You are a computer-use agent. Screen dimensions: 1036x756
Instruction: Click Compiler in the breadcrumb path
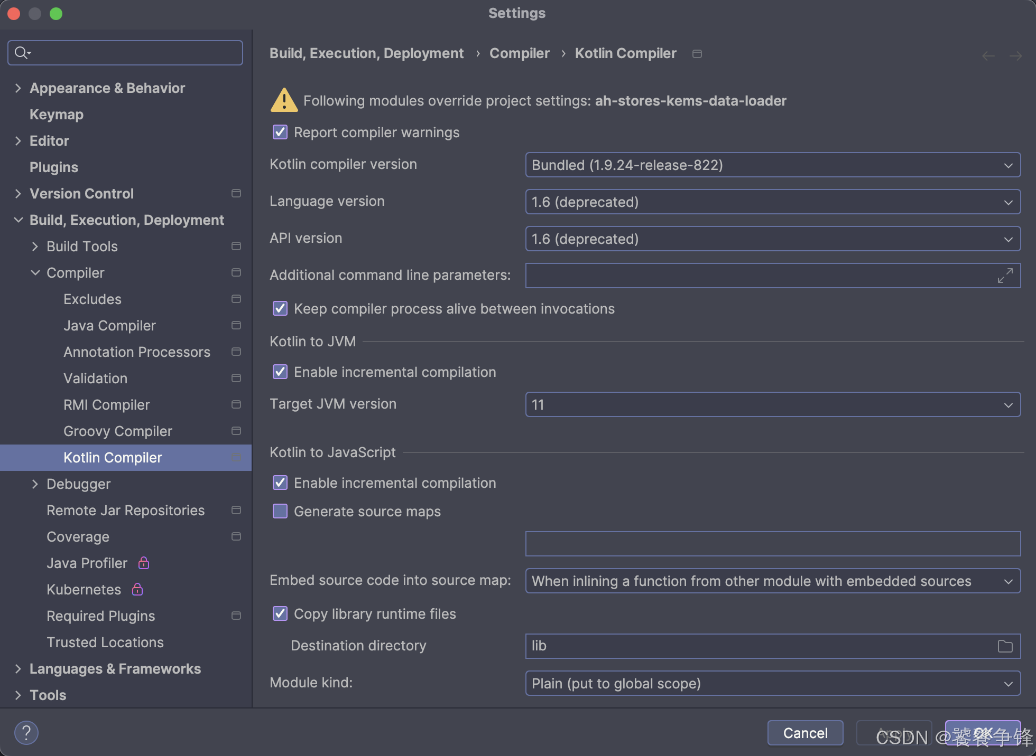519,53
